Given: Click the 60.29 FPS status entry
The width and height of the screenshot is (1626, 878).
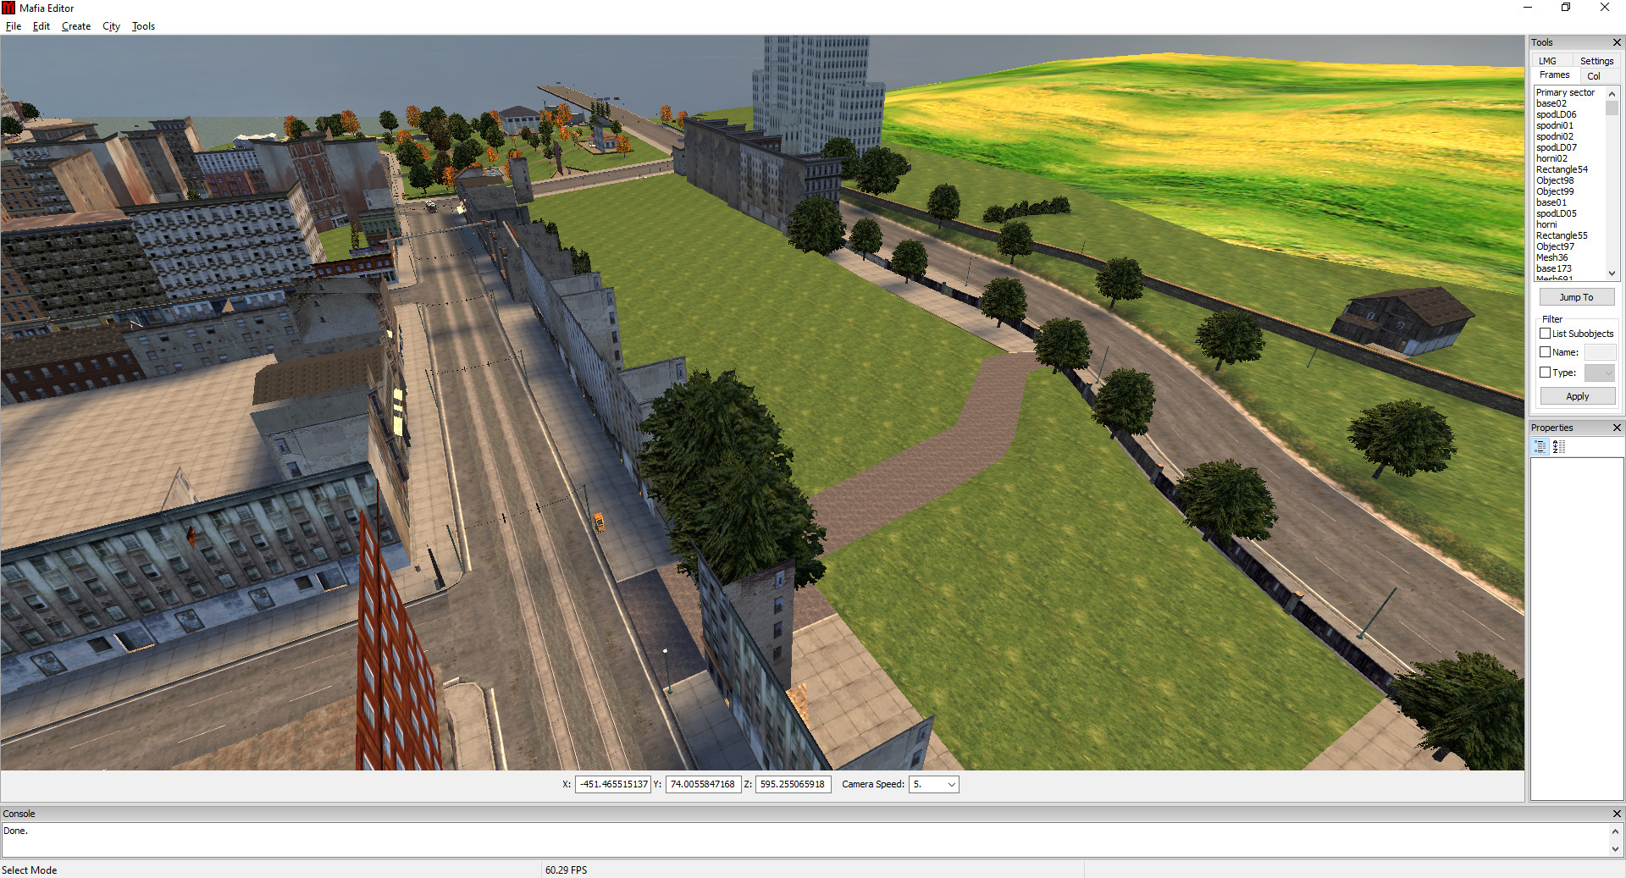Looking at the screenshot, I should point(566,870).
